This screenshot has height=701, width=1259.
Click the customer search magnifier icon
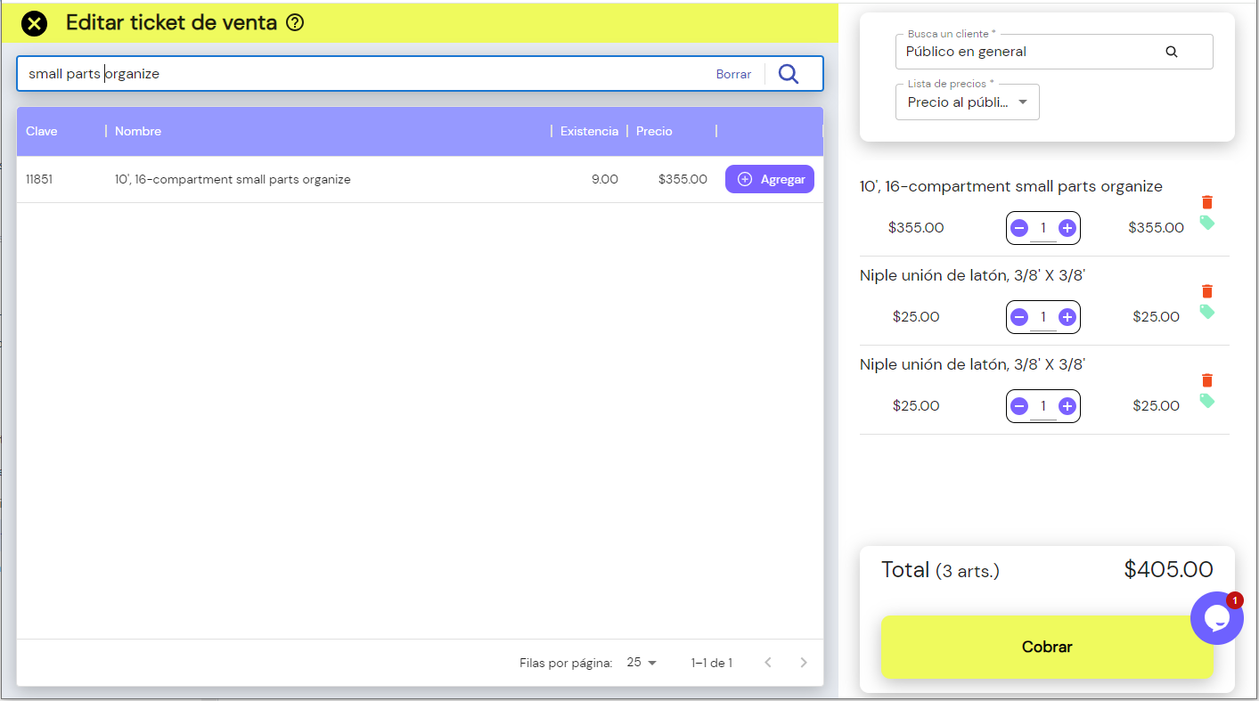click(1172, 52)
